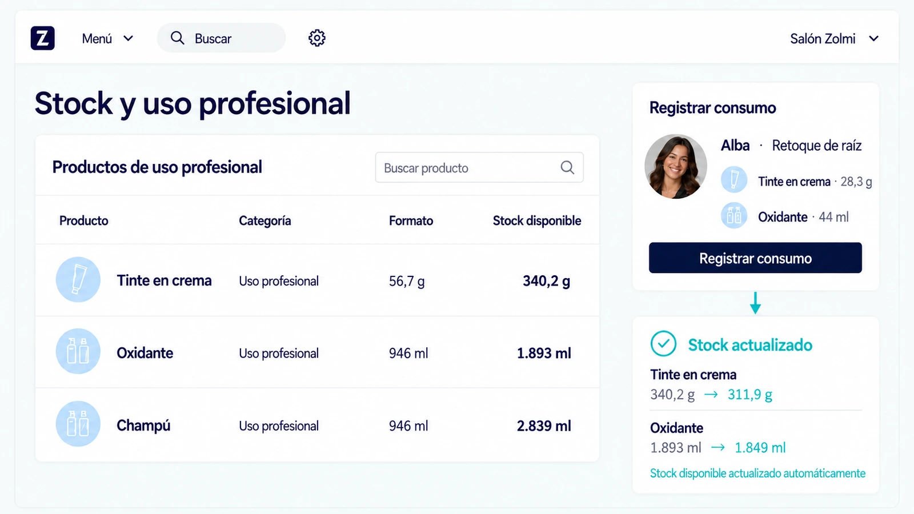
Task: Click the 340,2 g stock value in table
Action: (546, 281)
